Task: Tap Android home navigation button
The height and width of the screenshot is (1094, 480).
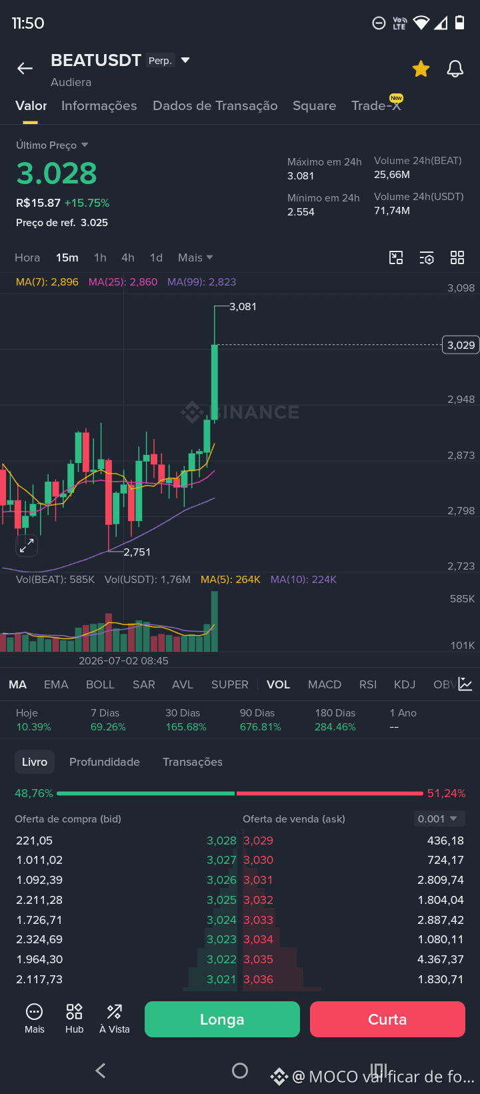Action: tap(240, 1071)
